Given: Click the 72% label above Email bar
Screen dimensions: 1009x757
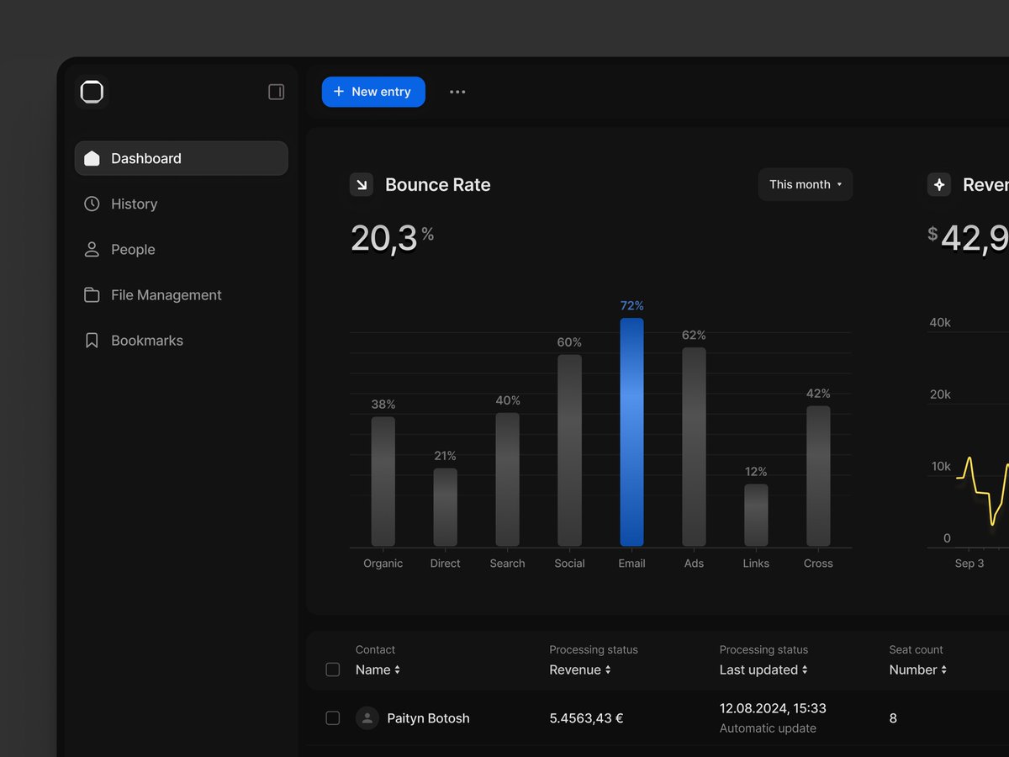Looking at the screenshot, I should 631,305.
